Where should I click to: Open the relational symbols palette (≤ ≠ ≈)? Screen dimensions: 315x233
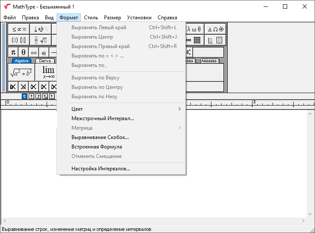tap(19, 29)
